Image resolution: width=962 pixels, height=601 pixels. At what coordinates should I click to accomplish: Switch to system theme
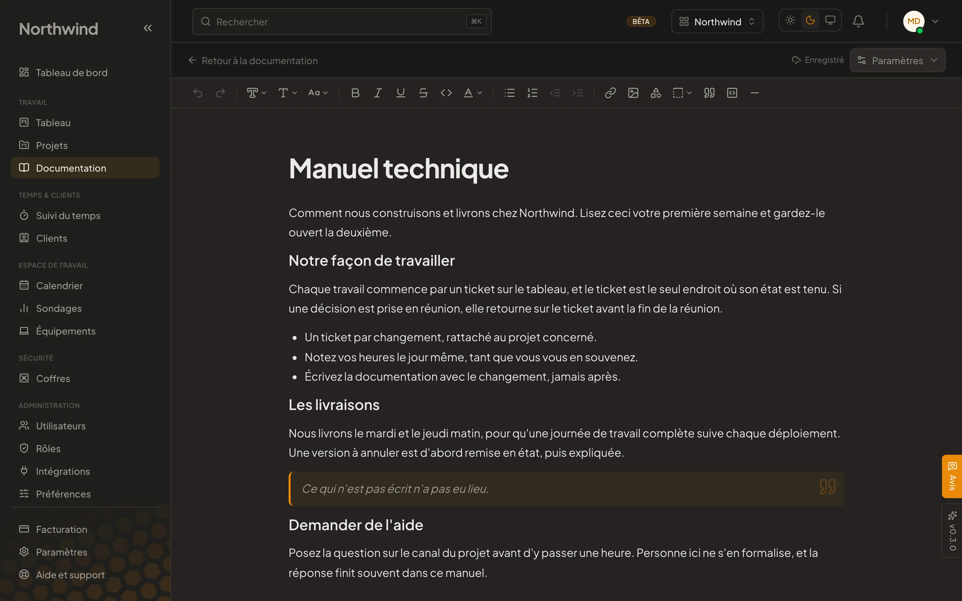(830, 20)
